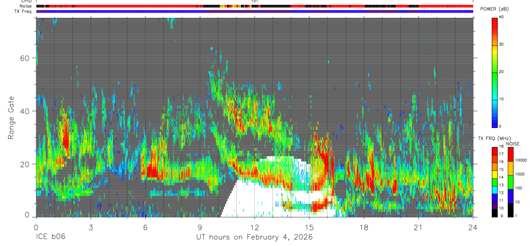Click the TX Freq time strip above plot
Image resolution: width=532 pixels, height=246 pixels.
254,11
